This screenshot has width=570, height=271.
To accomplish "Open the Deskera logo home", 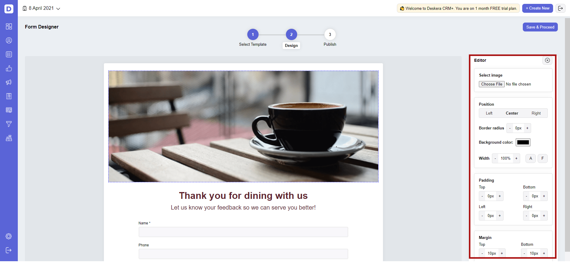I will tap(9, 9).
